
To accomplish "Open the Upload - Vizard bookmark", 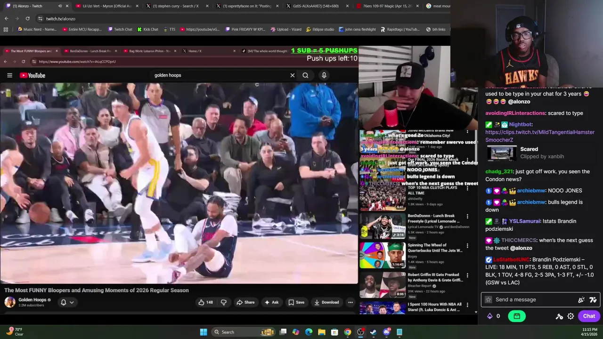I will click(x=285, y=29).
